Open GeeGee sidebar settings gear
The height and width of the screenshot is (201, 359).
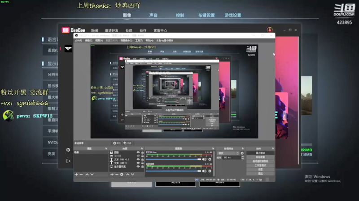68,150
